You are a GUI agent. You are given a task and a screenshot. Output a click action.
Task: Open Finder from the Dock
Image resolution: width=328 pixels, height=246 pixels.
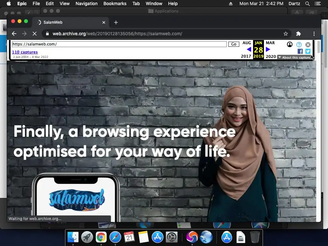click(73, 237)
